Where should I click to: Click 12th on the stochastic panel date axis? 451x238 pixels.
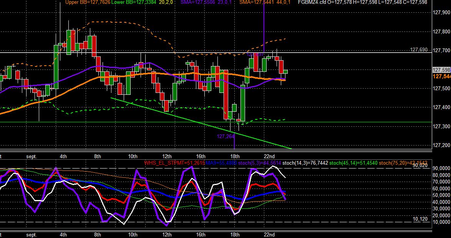167,235
